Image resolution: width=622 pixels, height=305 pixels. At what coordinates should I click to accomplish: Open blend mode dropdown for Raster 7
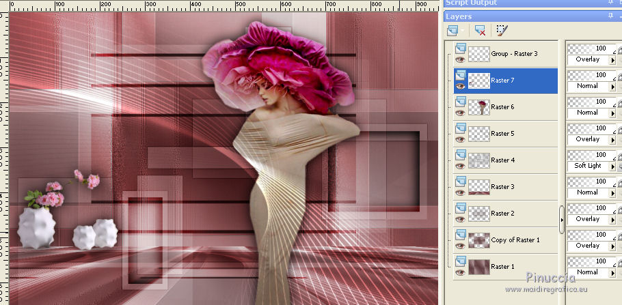tap(612, 86)
